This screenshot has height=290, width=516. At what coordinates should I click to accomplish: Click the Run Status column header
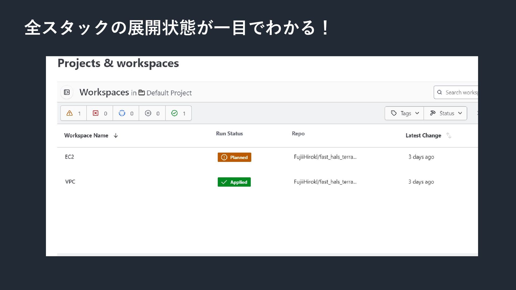[229, 133]
